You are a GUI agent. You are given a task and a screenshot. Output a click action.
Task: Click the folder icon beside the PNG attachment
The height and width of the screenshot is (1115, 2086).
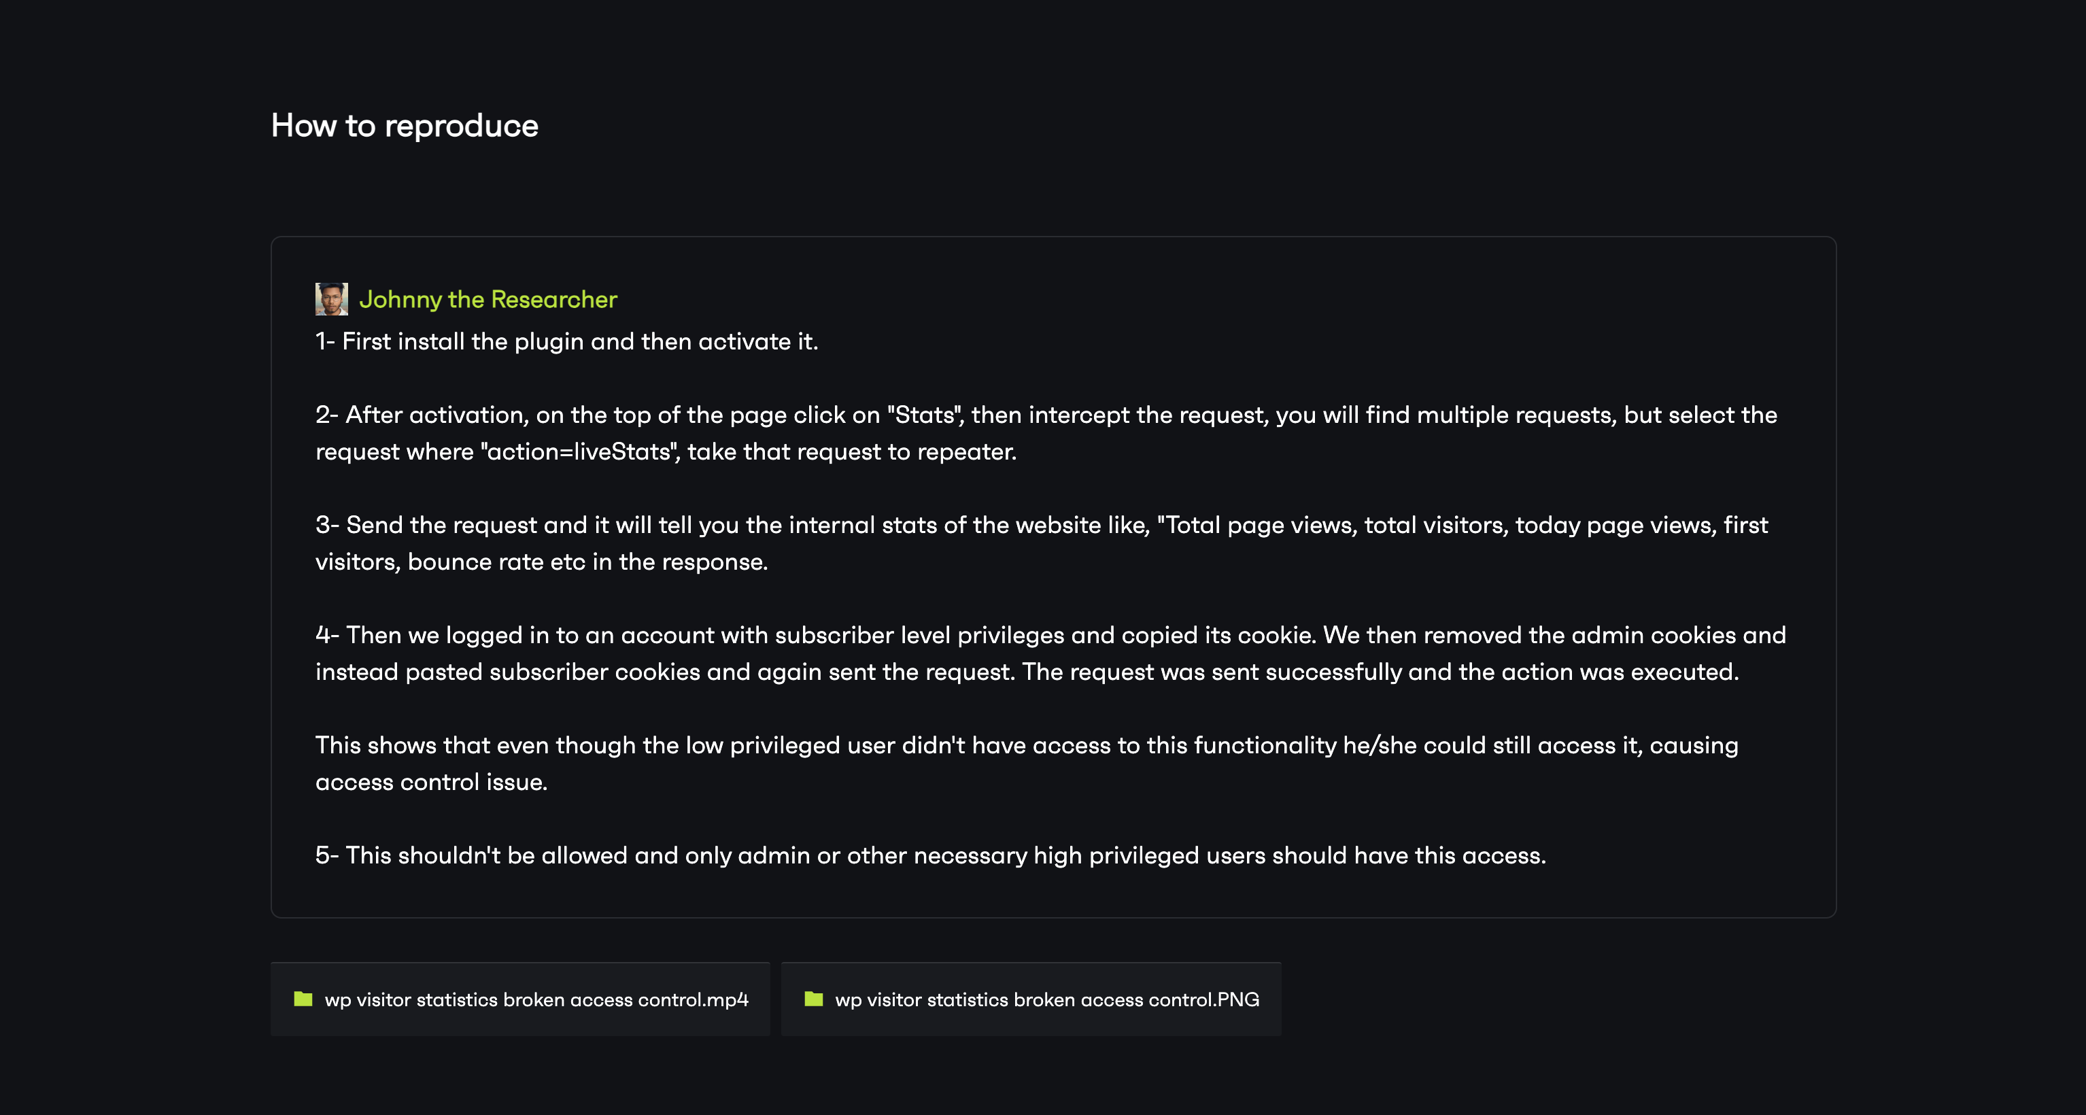coord(814,998)
